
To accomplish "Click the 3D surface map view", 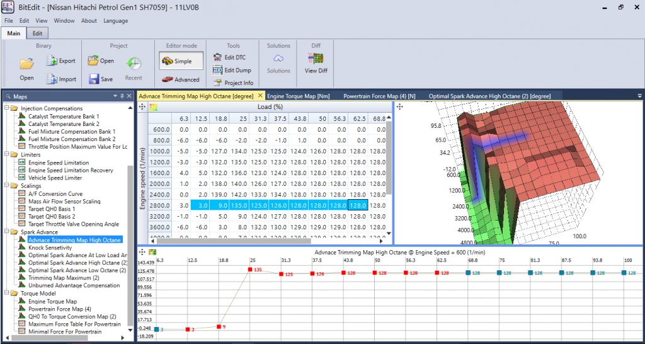I will coord(518,173).
